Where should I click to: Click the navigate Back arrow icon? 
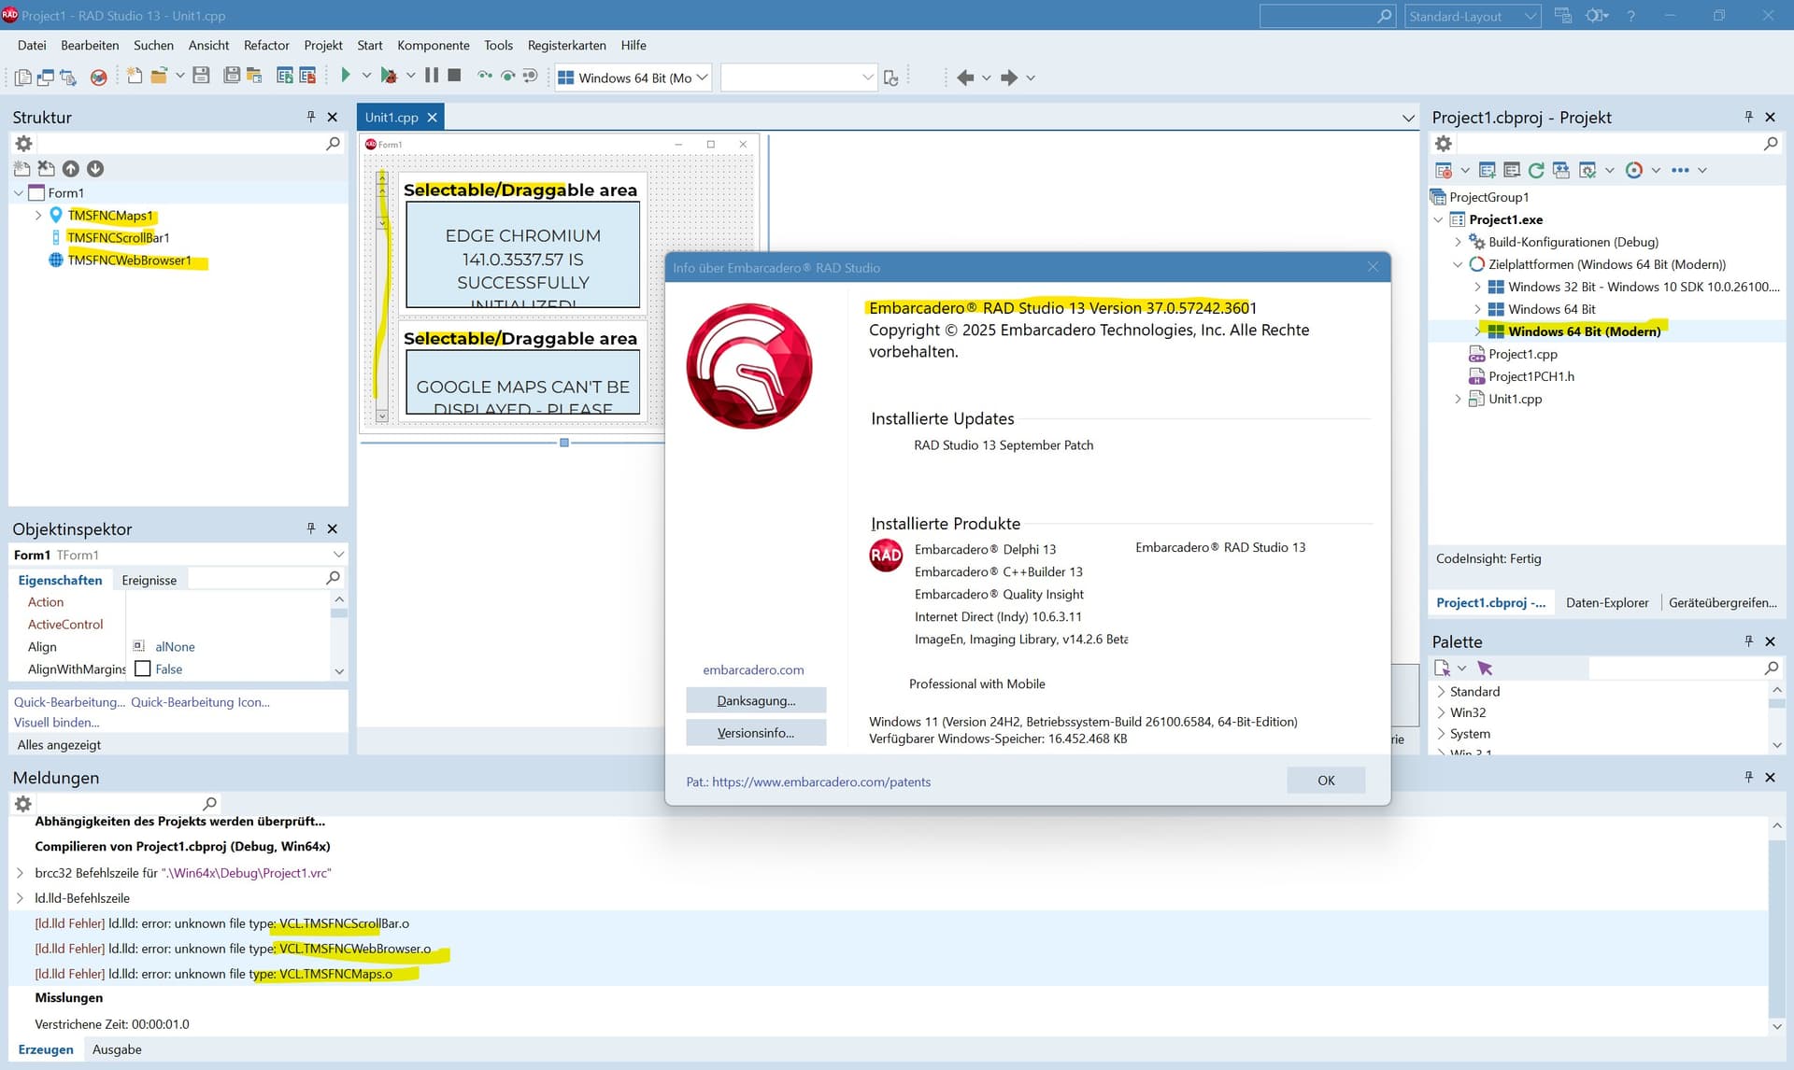[965, 77]
